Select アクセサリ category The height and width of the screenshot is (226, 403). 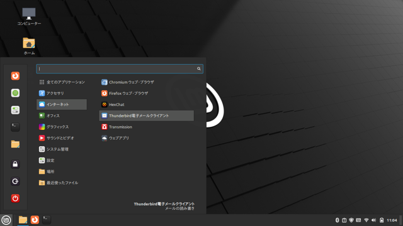62,94
